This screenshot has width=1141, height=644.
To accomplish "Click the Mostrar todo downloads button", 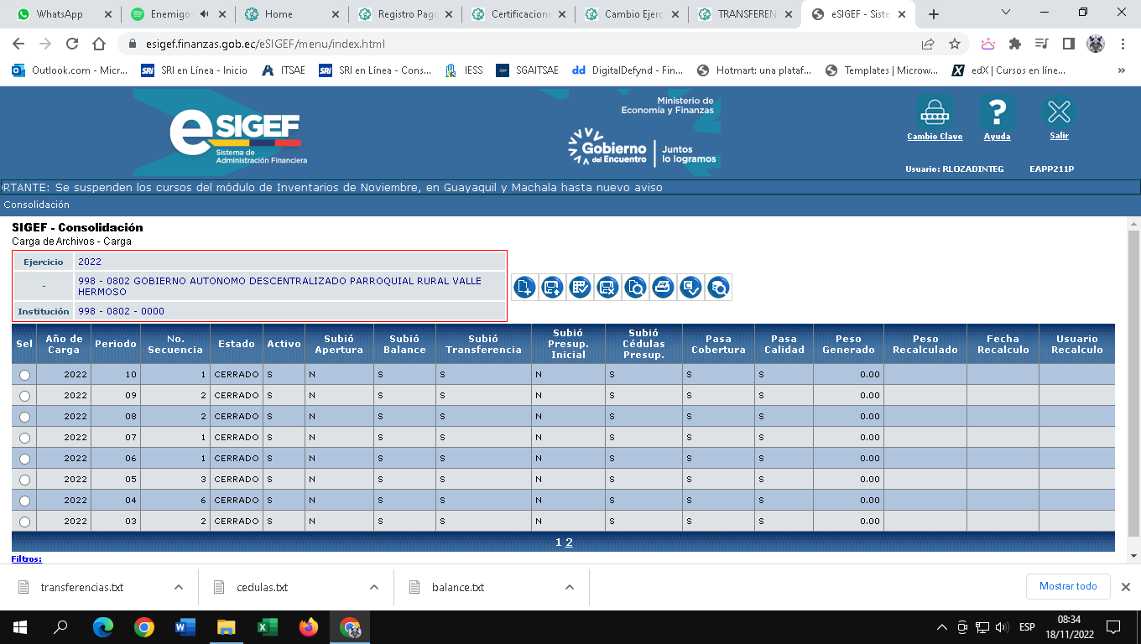I will 1068,586.
